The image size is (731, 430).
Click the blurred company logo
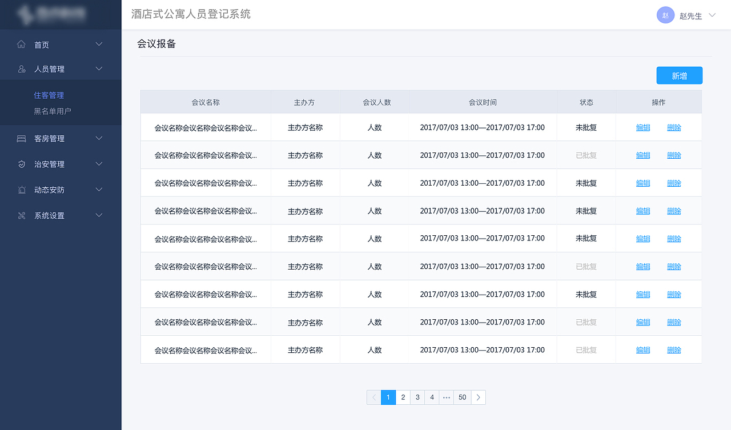click(x=51, y=14)
